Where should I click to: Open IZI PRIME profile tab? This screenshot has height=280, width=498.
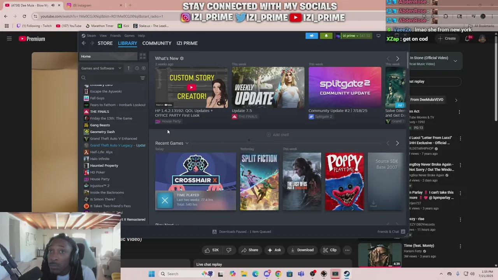tap(187, 43)
